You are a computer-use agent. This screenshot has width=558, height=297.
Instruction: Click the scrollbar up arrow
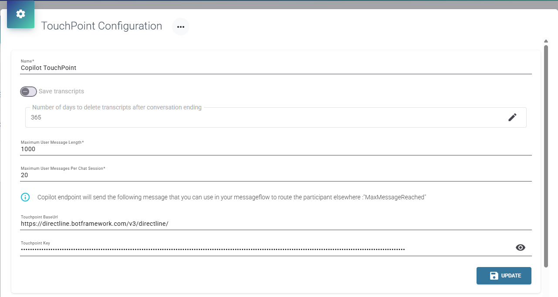tap(546, 41)
